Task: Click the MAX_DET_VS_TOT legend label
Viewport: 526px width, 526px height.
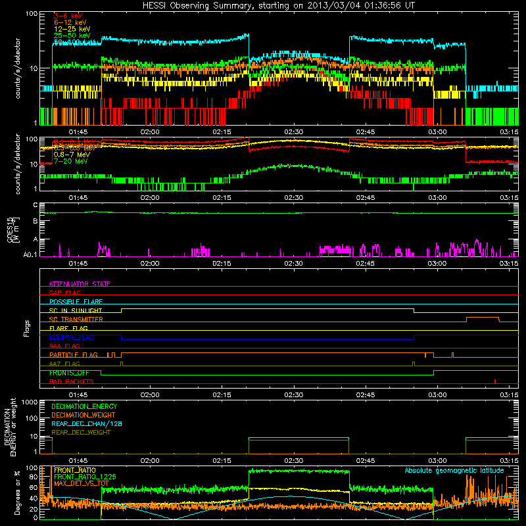Action: (82, 483)
